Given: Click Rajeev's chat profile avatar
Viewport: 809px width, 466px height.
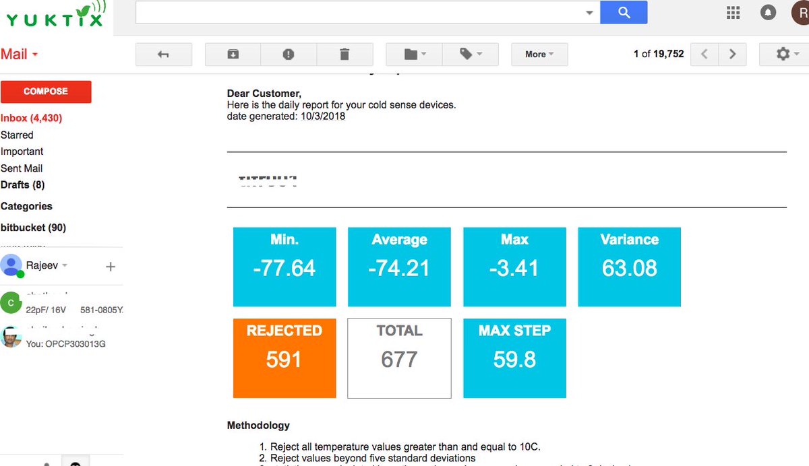Looking at the screenshot, I should pos(11,265).
